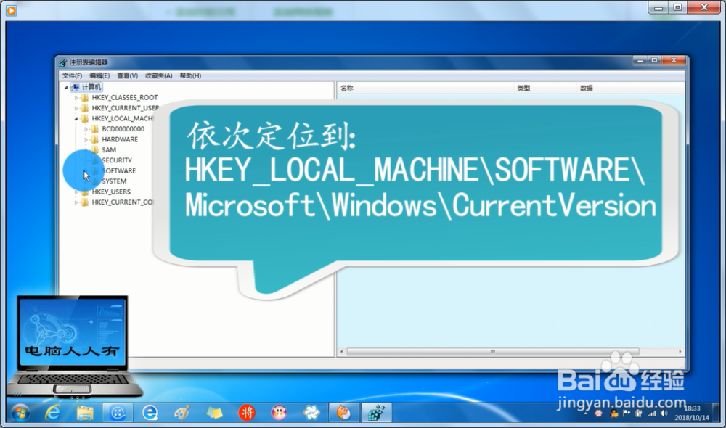This screenshot has height=428, width=726.
Task: Maximize the 注册表编辑器 window
Action: tap(654, 61)
